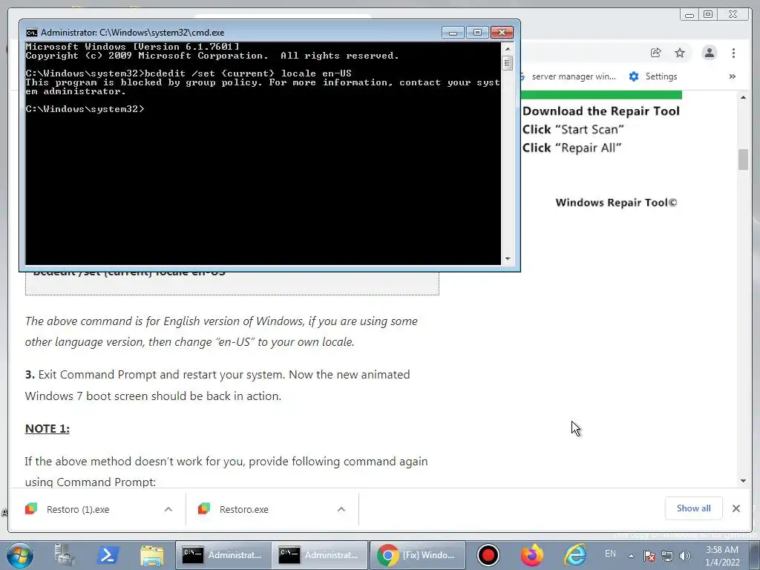The image size is (760, 570).
Task: Open the server manager win... bookmark
Action: pos(568,76)
